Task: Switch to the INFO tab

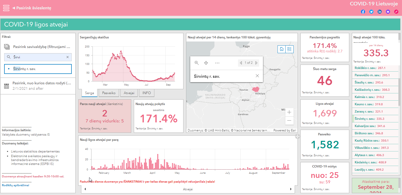Action: [x=147, y=93]
